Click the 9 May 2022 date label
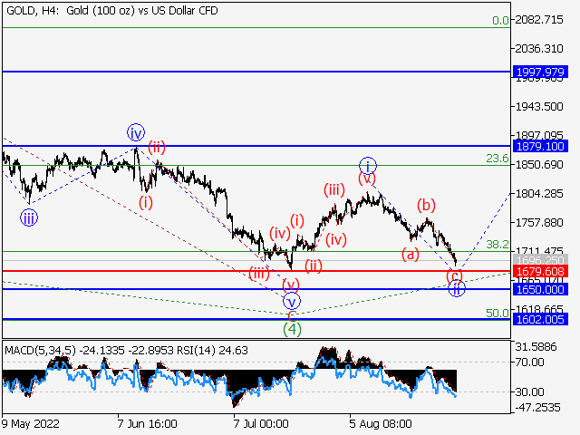 [31, 423]
